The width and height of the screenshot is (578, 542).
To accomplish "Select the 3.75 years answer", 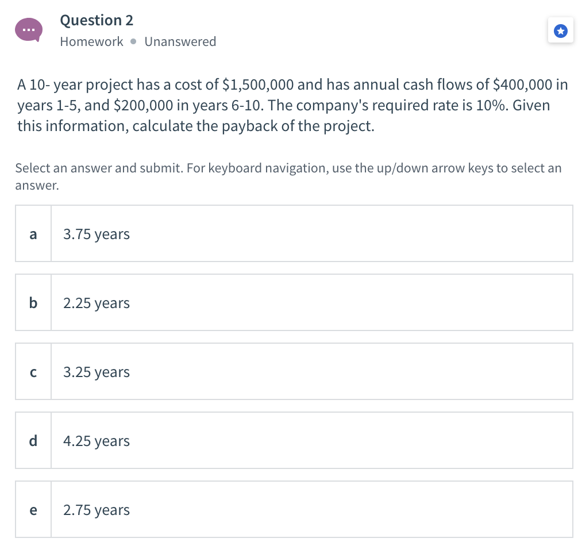I will pos(97,234).
